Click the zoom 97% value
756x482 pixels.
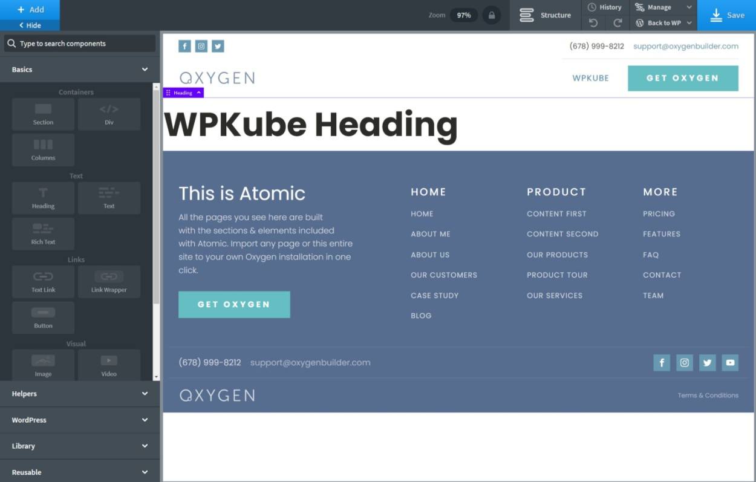tap(464, 15)
